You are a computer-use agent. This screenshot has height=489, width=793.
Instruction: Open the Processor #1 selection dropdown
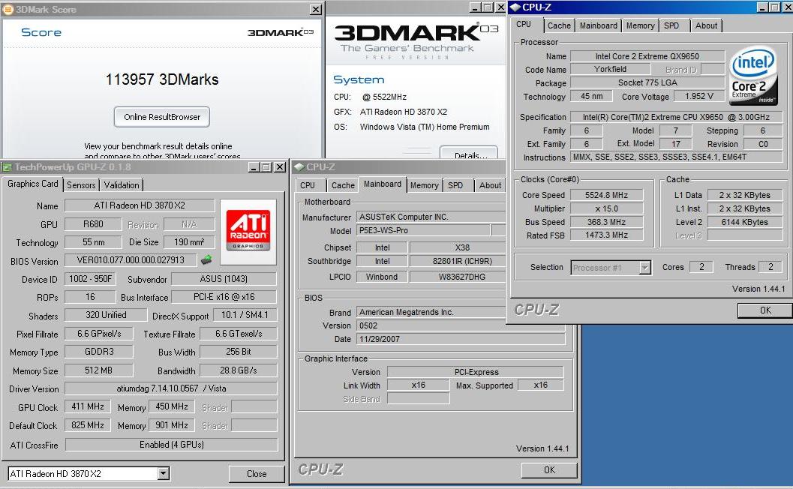(x=644, y=268)
